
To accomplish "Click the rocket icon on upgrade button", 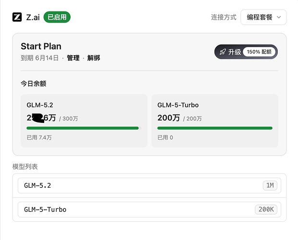I will (223, 52).
